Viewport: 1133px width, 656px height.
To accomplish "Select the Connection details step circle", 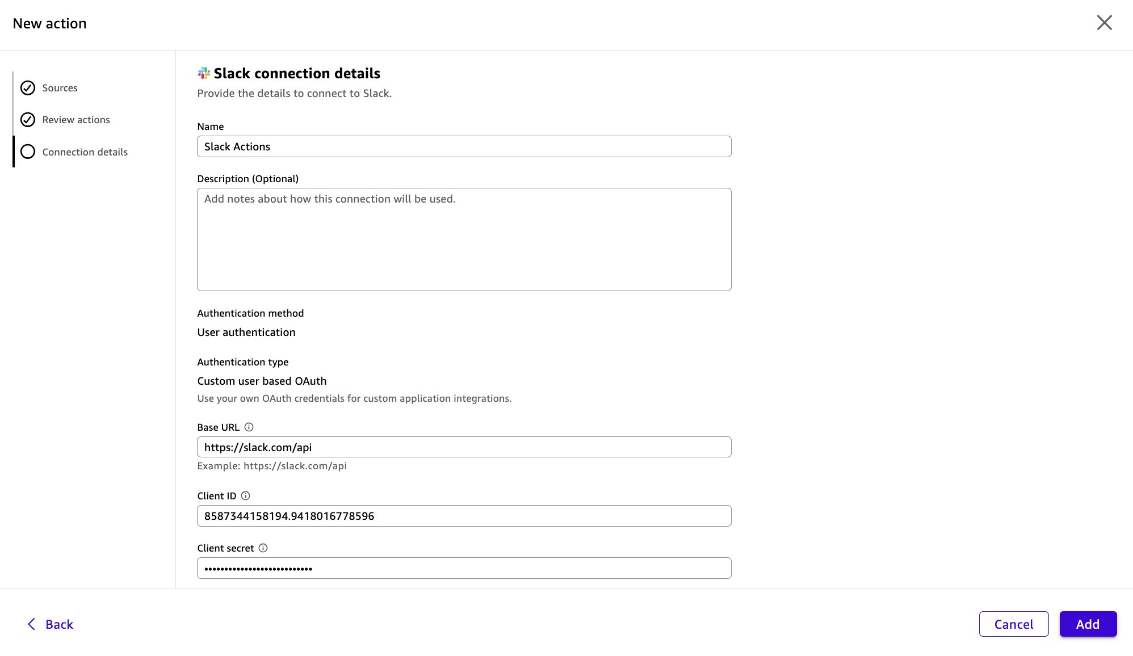I will 27,152.
